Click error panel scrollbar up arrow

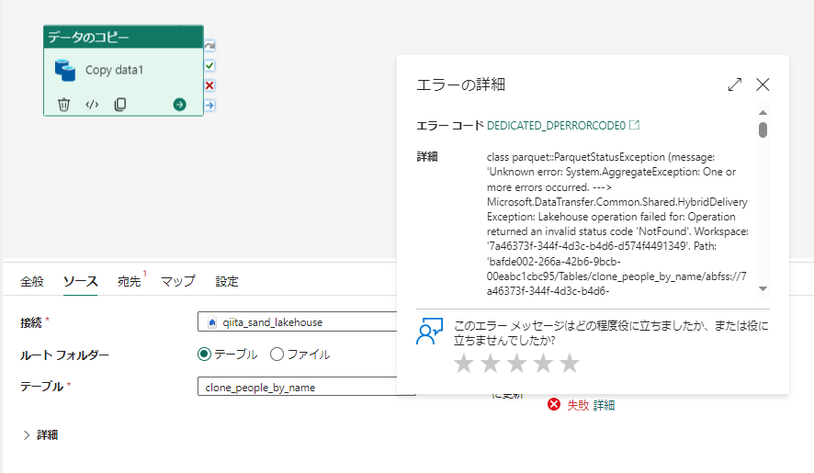[x=763, y=113]
